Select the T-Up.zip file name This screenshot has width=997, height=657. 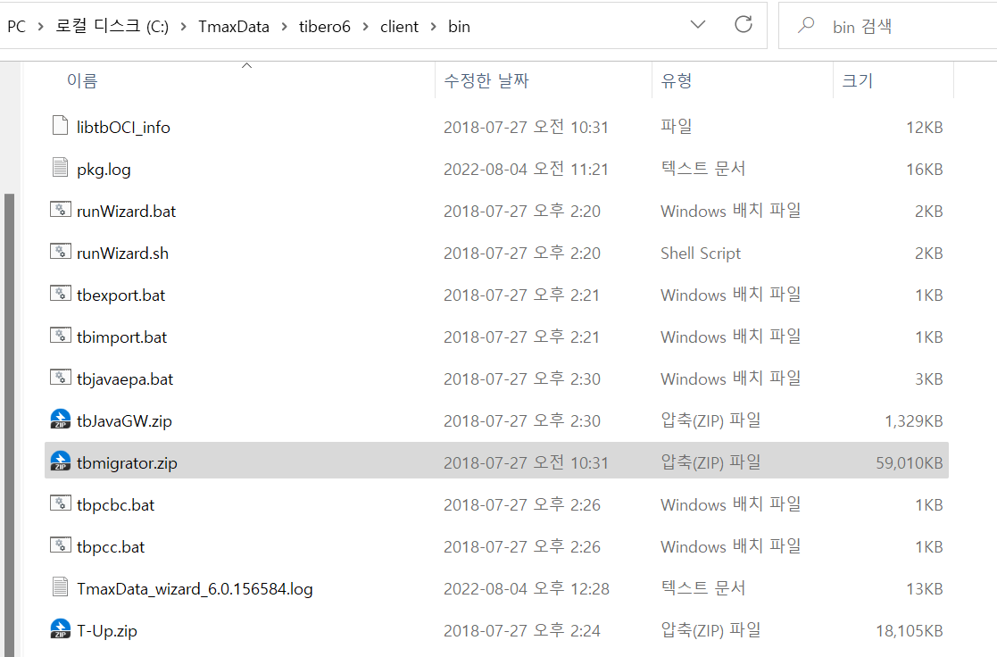pyautogui.click(x=107, y=631)
